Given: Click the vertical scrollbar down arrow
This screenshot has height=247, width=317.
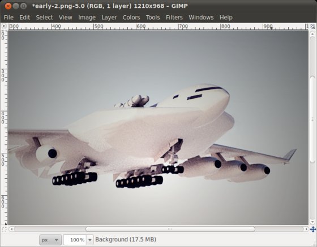Looking at the screenshot, I should tap(312, 222).
